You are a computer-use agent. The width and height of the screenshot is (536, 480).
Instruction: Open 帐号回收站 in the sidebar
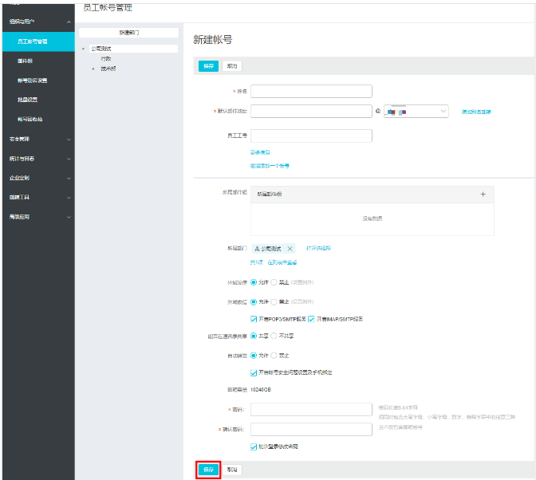pos(30,119)
